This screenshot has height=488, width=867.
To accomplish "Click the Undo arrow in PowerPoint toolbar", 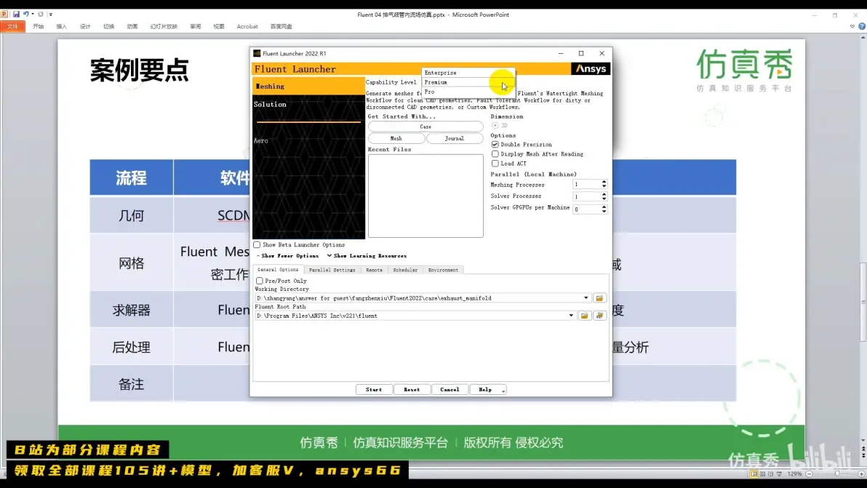I will pos(25,15).
